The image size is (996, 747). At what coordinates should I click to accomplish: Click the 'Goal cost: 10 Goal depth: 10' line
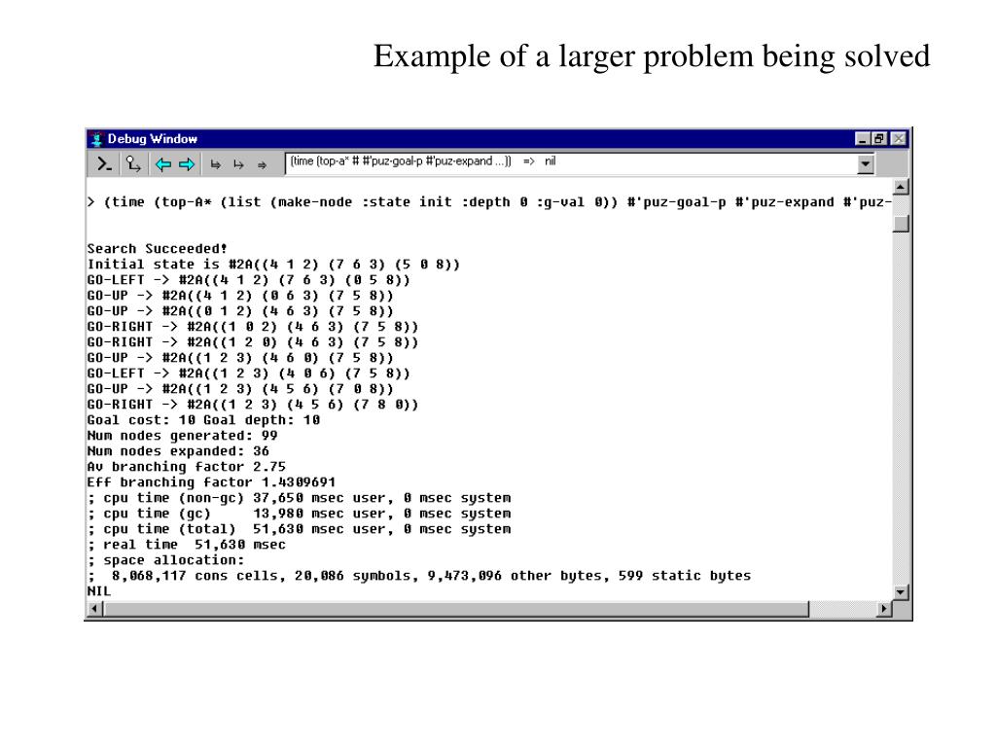tap(203, 420)
